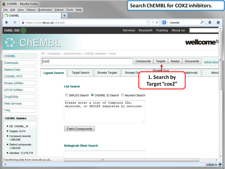The width and height of the screenshot is (225, 169).
Task: Click the browser Back arrow button
Action: [x=6, y=23]
